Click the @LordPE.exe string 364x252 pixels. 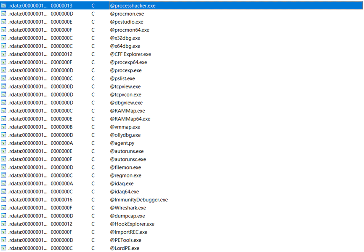125,248
